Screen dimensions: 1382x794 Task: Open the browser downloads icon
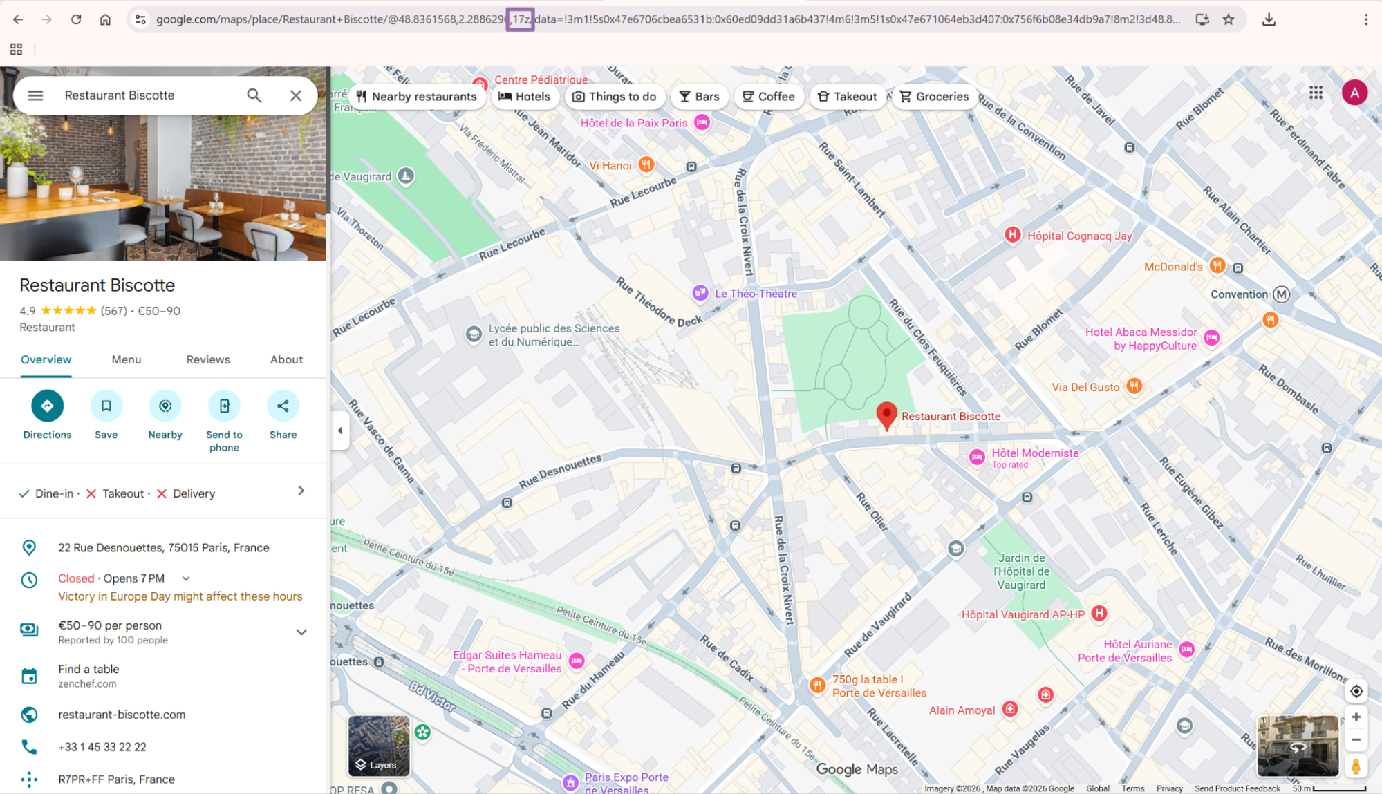(1269, 19)
